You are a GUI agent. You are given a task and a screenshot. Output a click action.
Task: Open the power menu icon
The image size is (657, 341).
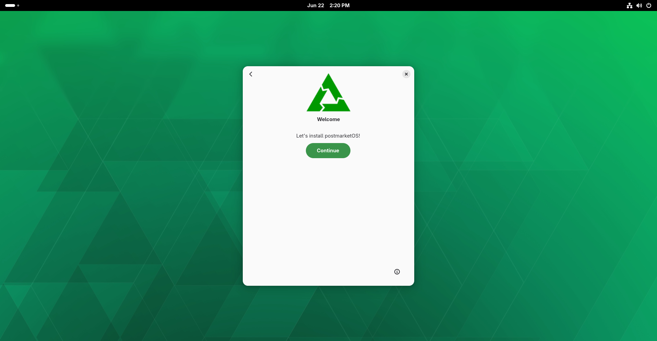click(x=648, y=5)
